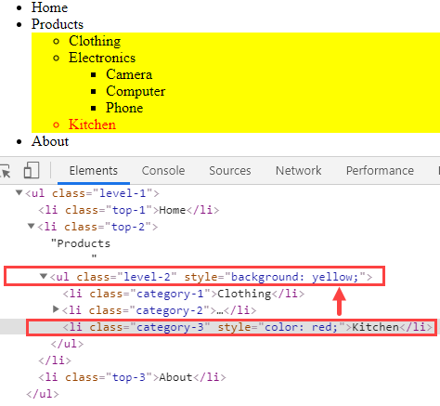440x406 pixels.
Task: Select the li category-1 Clothing node
Action: (184, 294)
